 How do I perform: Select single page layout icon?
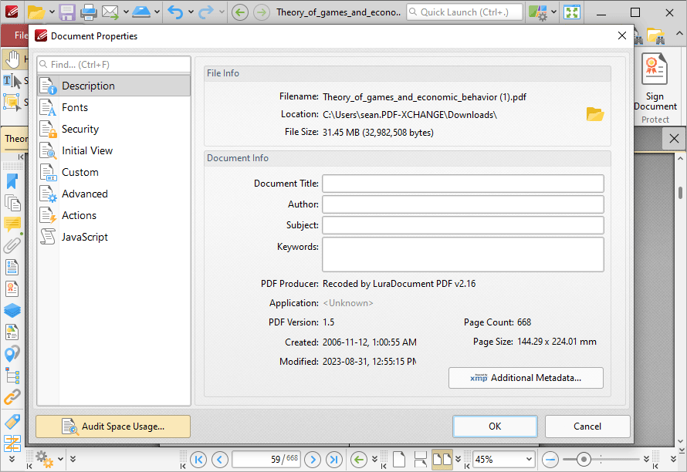click(399, 460)
